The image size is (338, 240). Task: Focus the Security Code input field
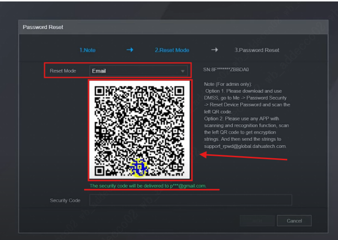click(191, 200)
